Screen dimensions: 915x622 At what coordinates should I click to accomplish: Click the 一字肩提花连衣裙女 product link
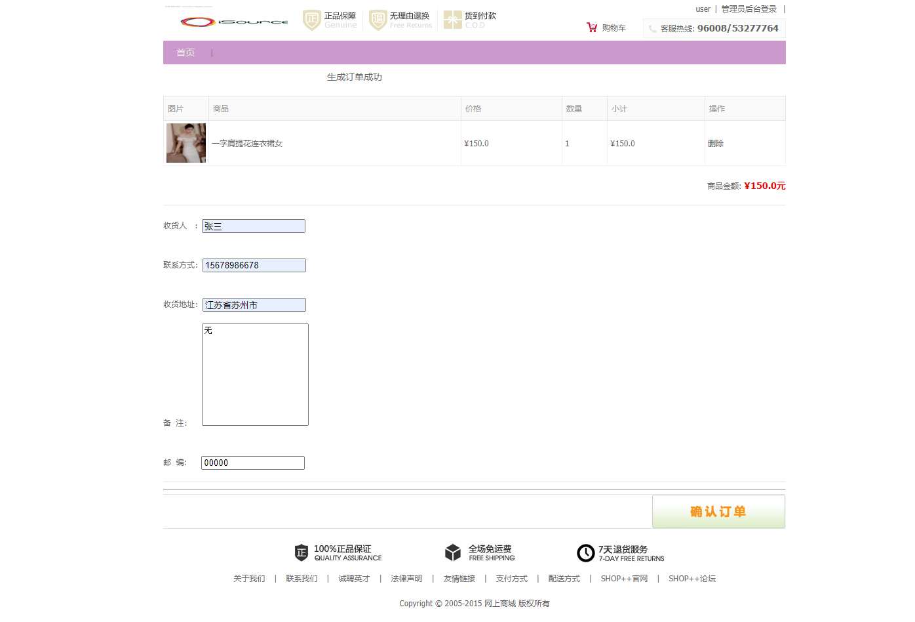pyautogui.click(x=245, y=143)
